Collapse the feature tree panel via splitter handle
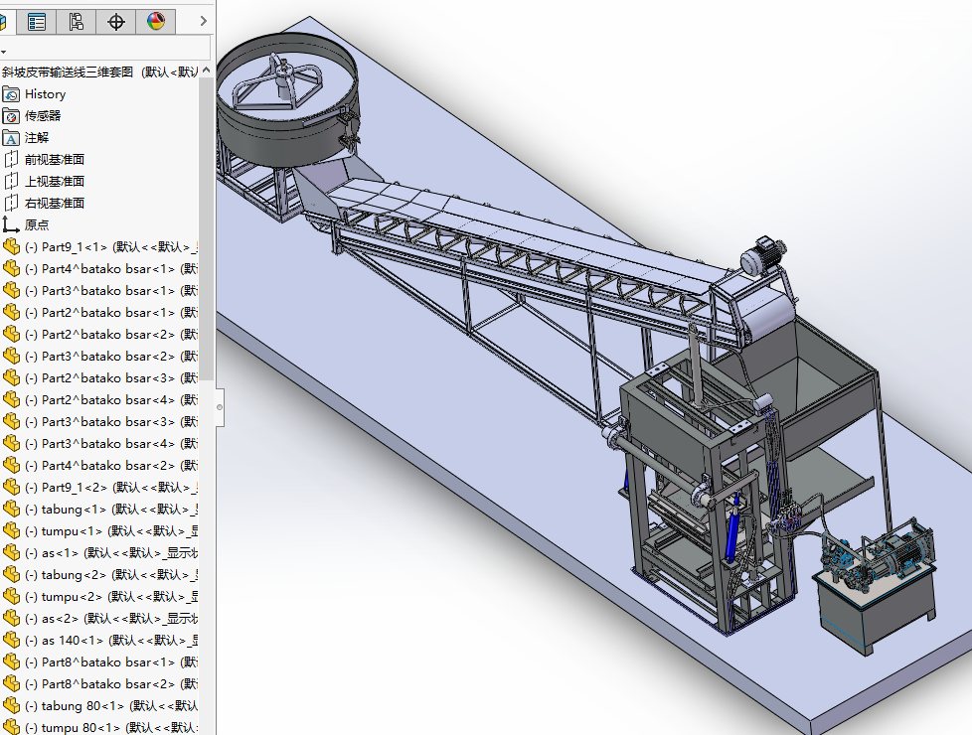The width and height of the screenshot is (972, 735). (x=220, y=407)
